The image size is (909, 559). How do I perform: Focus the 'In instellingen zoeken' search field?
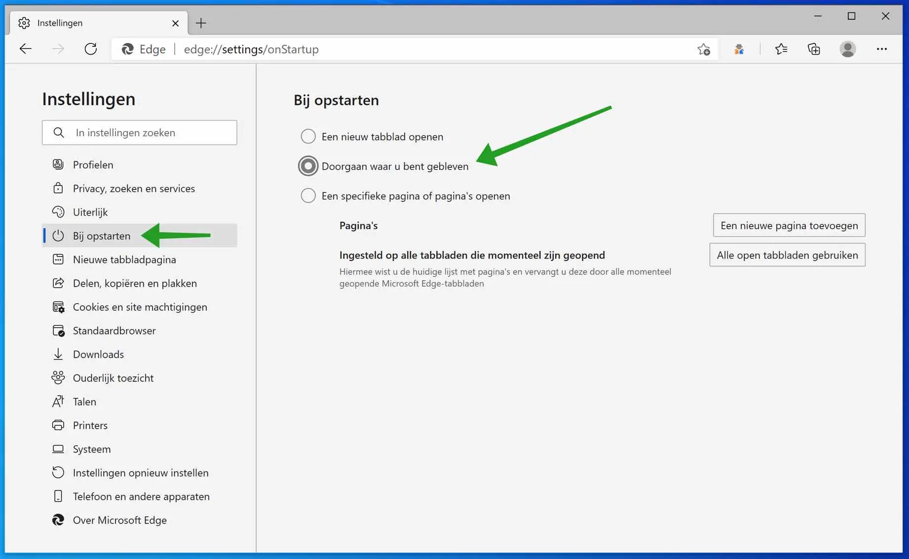140,133
